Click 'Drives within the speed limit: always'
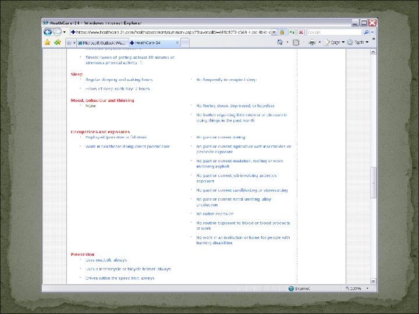The image size is (419, 314). point(120,278)
